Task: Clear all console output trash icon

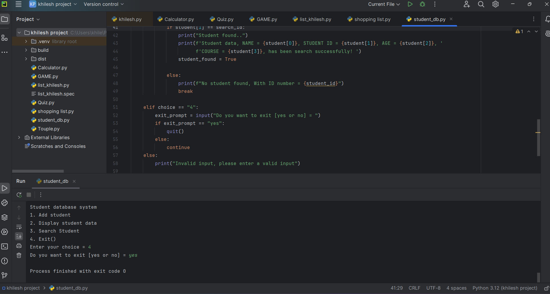Action: point(19,255)
